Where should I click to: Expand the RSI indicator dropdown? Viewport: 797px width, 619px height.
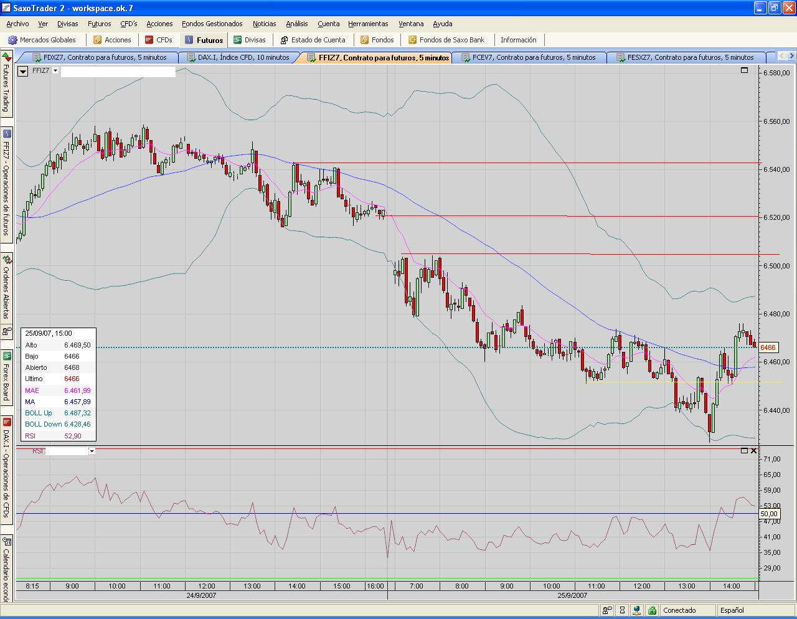click(x=92, y=451)
